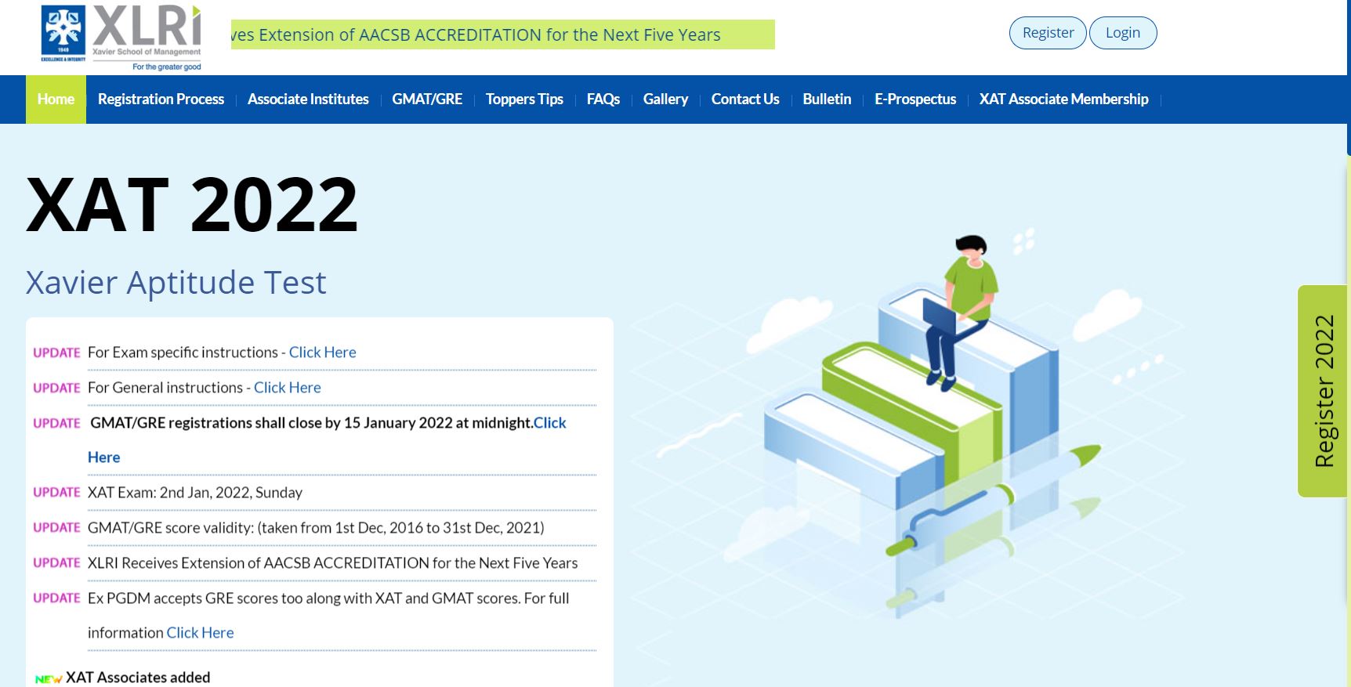The height and width of the screenshot is (687, 1351).
Task: Open the FAQs menu item
Action: (603, 99)
